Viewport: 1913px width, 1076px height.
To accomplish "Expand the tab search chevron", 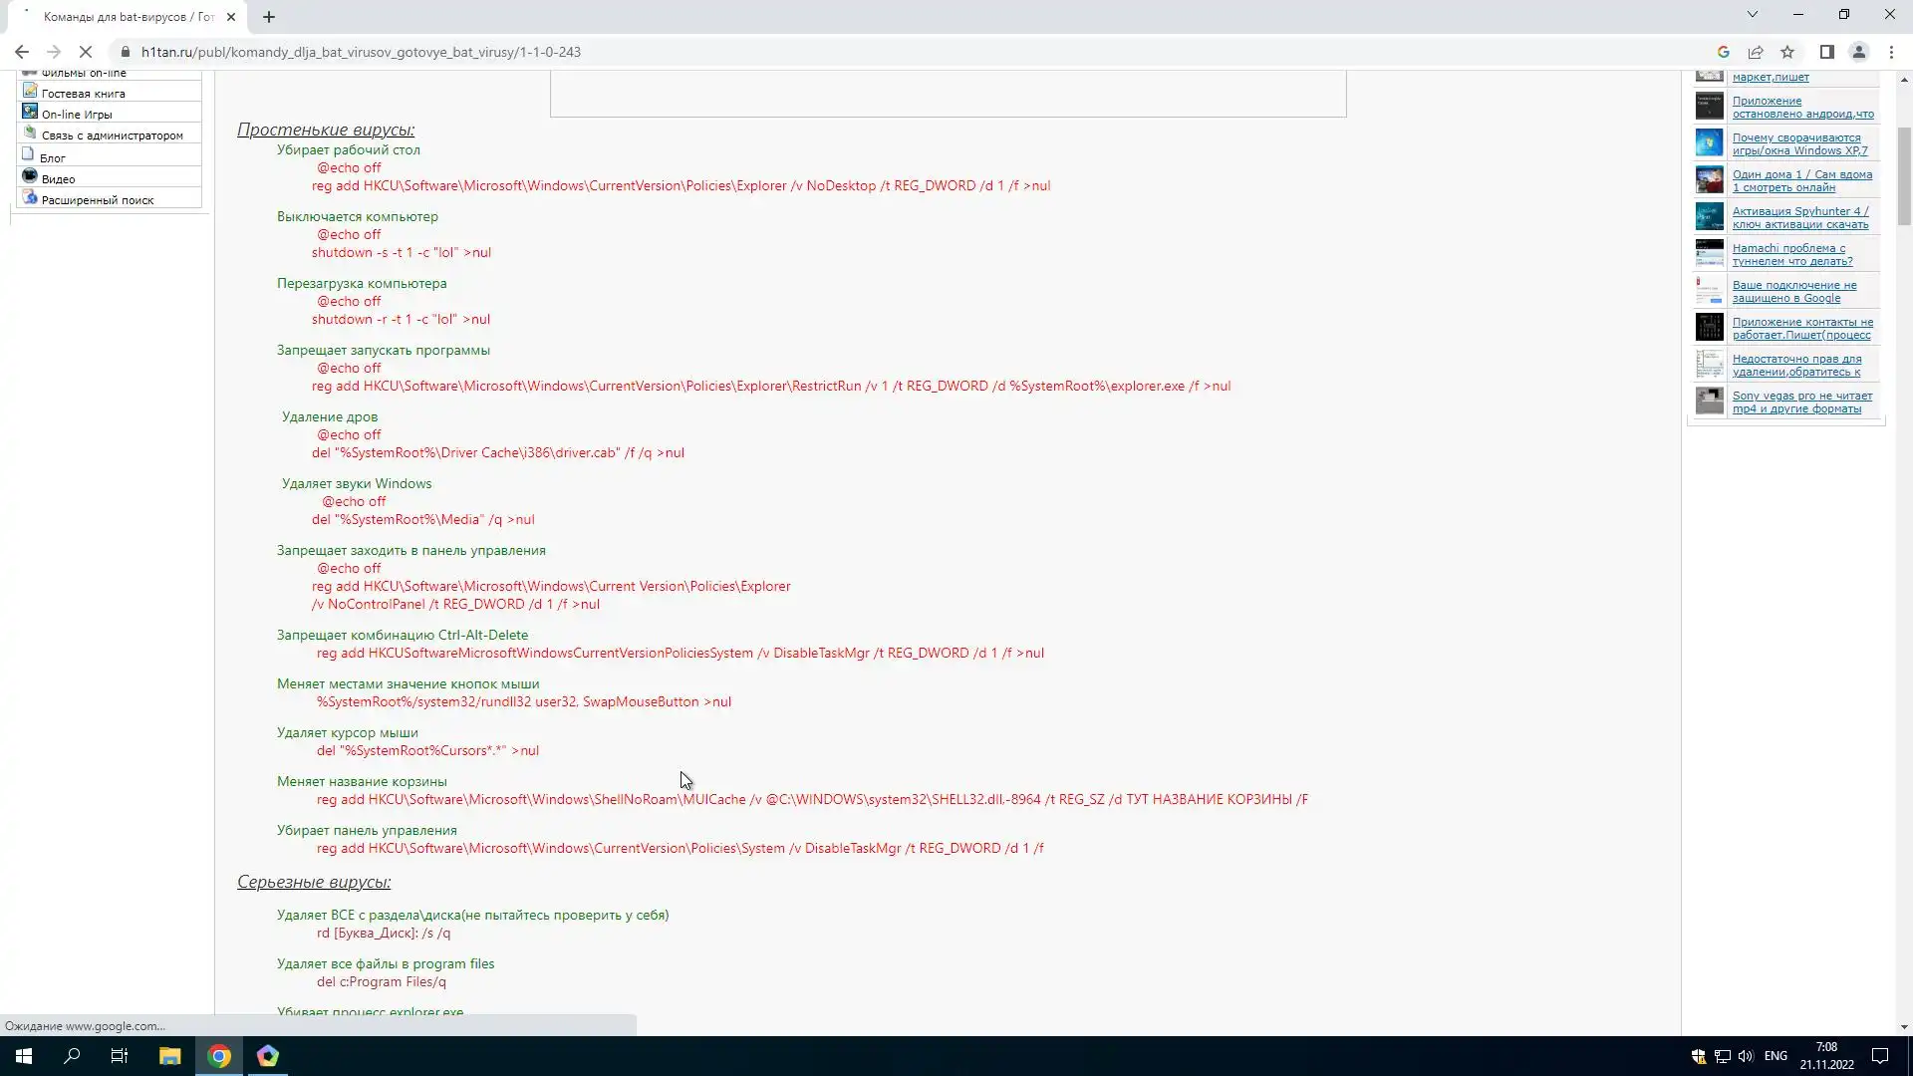I will pyautogui.click(x=1752, y=14).
